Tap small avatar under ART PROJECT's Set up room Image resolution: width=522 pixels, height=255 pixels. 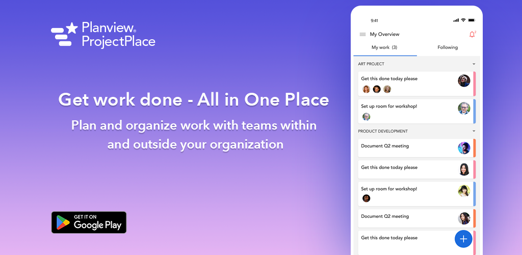click(x=366, y=116)
